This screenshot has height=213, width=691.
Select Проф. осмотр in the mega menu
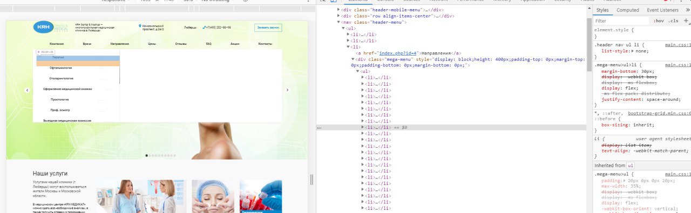(x=60, y=110)
